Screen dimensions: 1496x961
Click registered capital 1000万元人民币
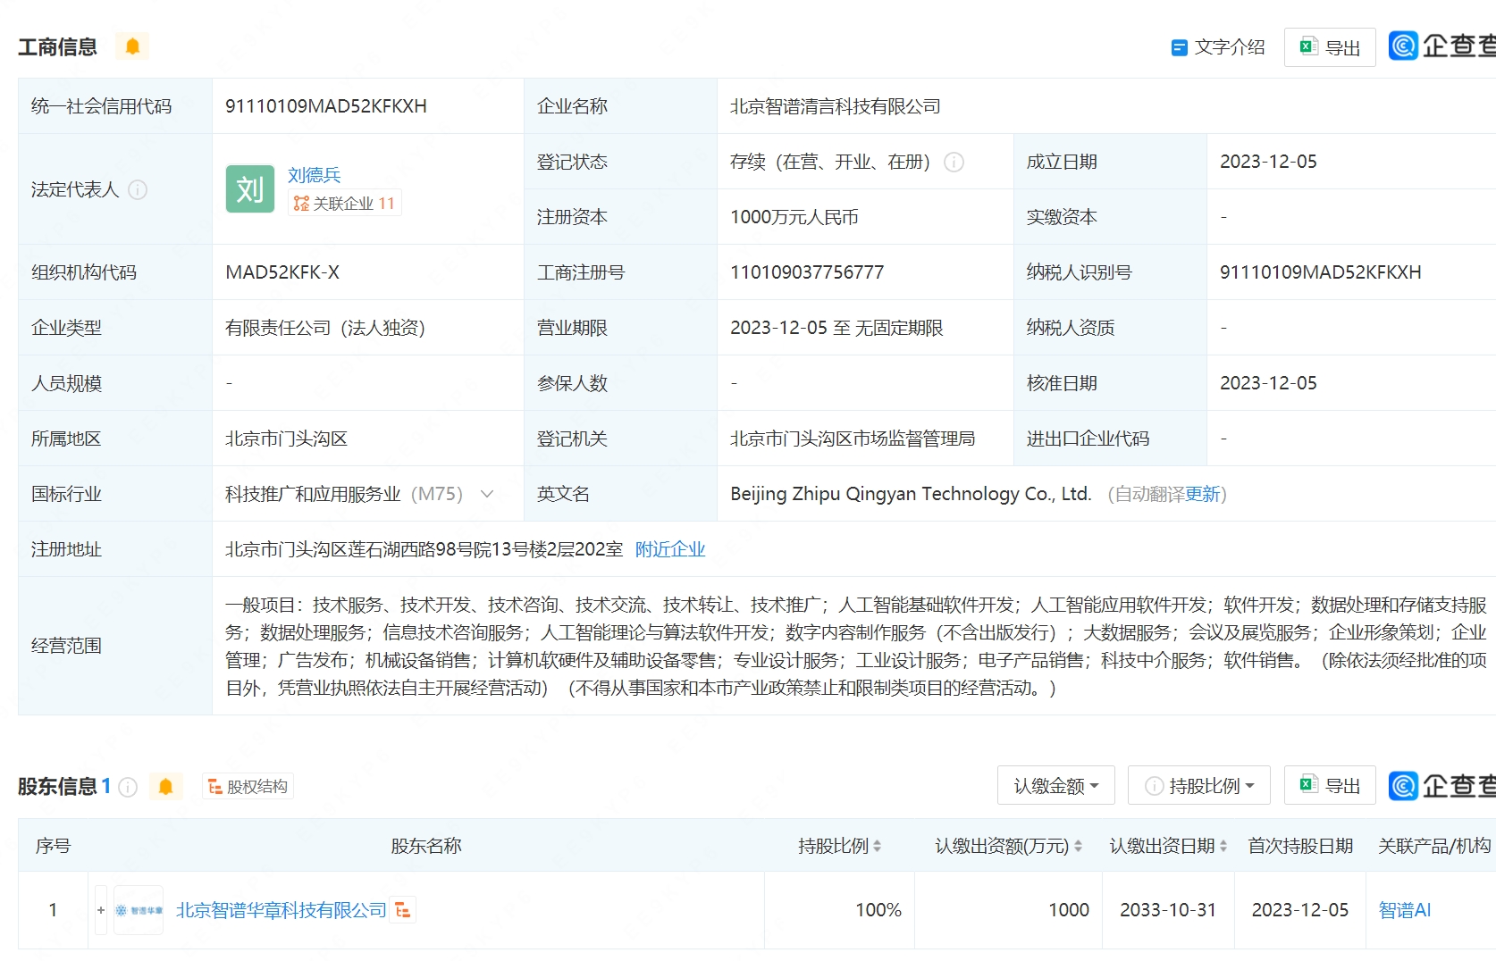pos(794,217)
